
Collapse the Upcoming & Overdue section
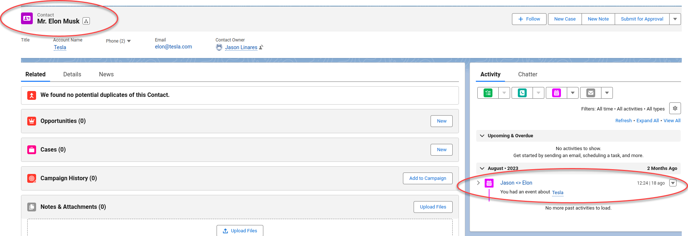(482, 136)
